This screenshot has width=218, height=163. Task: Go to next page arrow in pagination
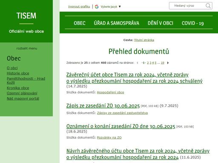point(168,63)
